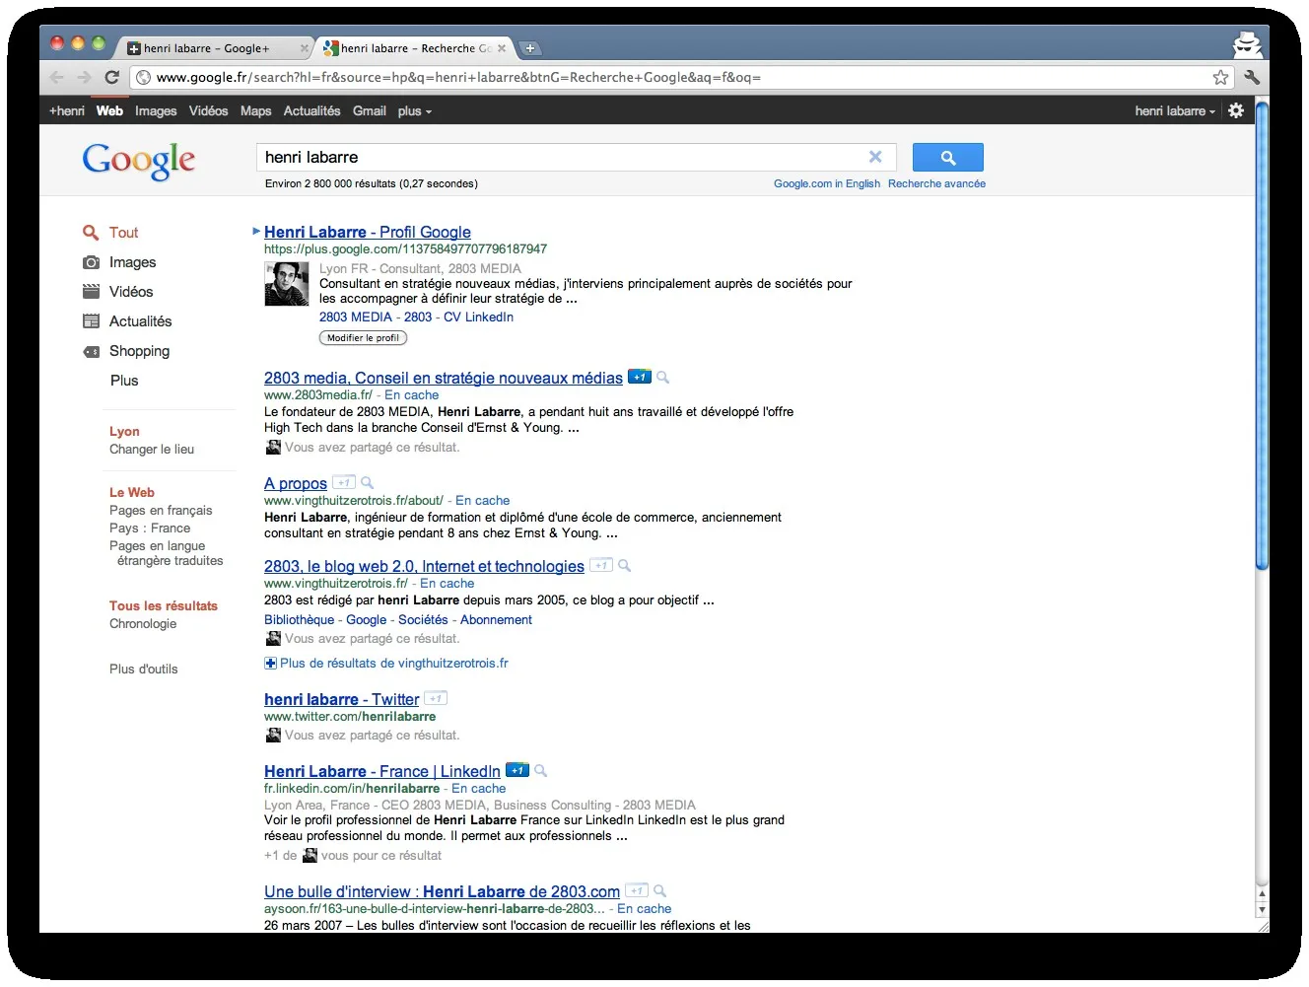
Task: Expand the "plus" menu in the top bar
Action: coord(415,111)
